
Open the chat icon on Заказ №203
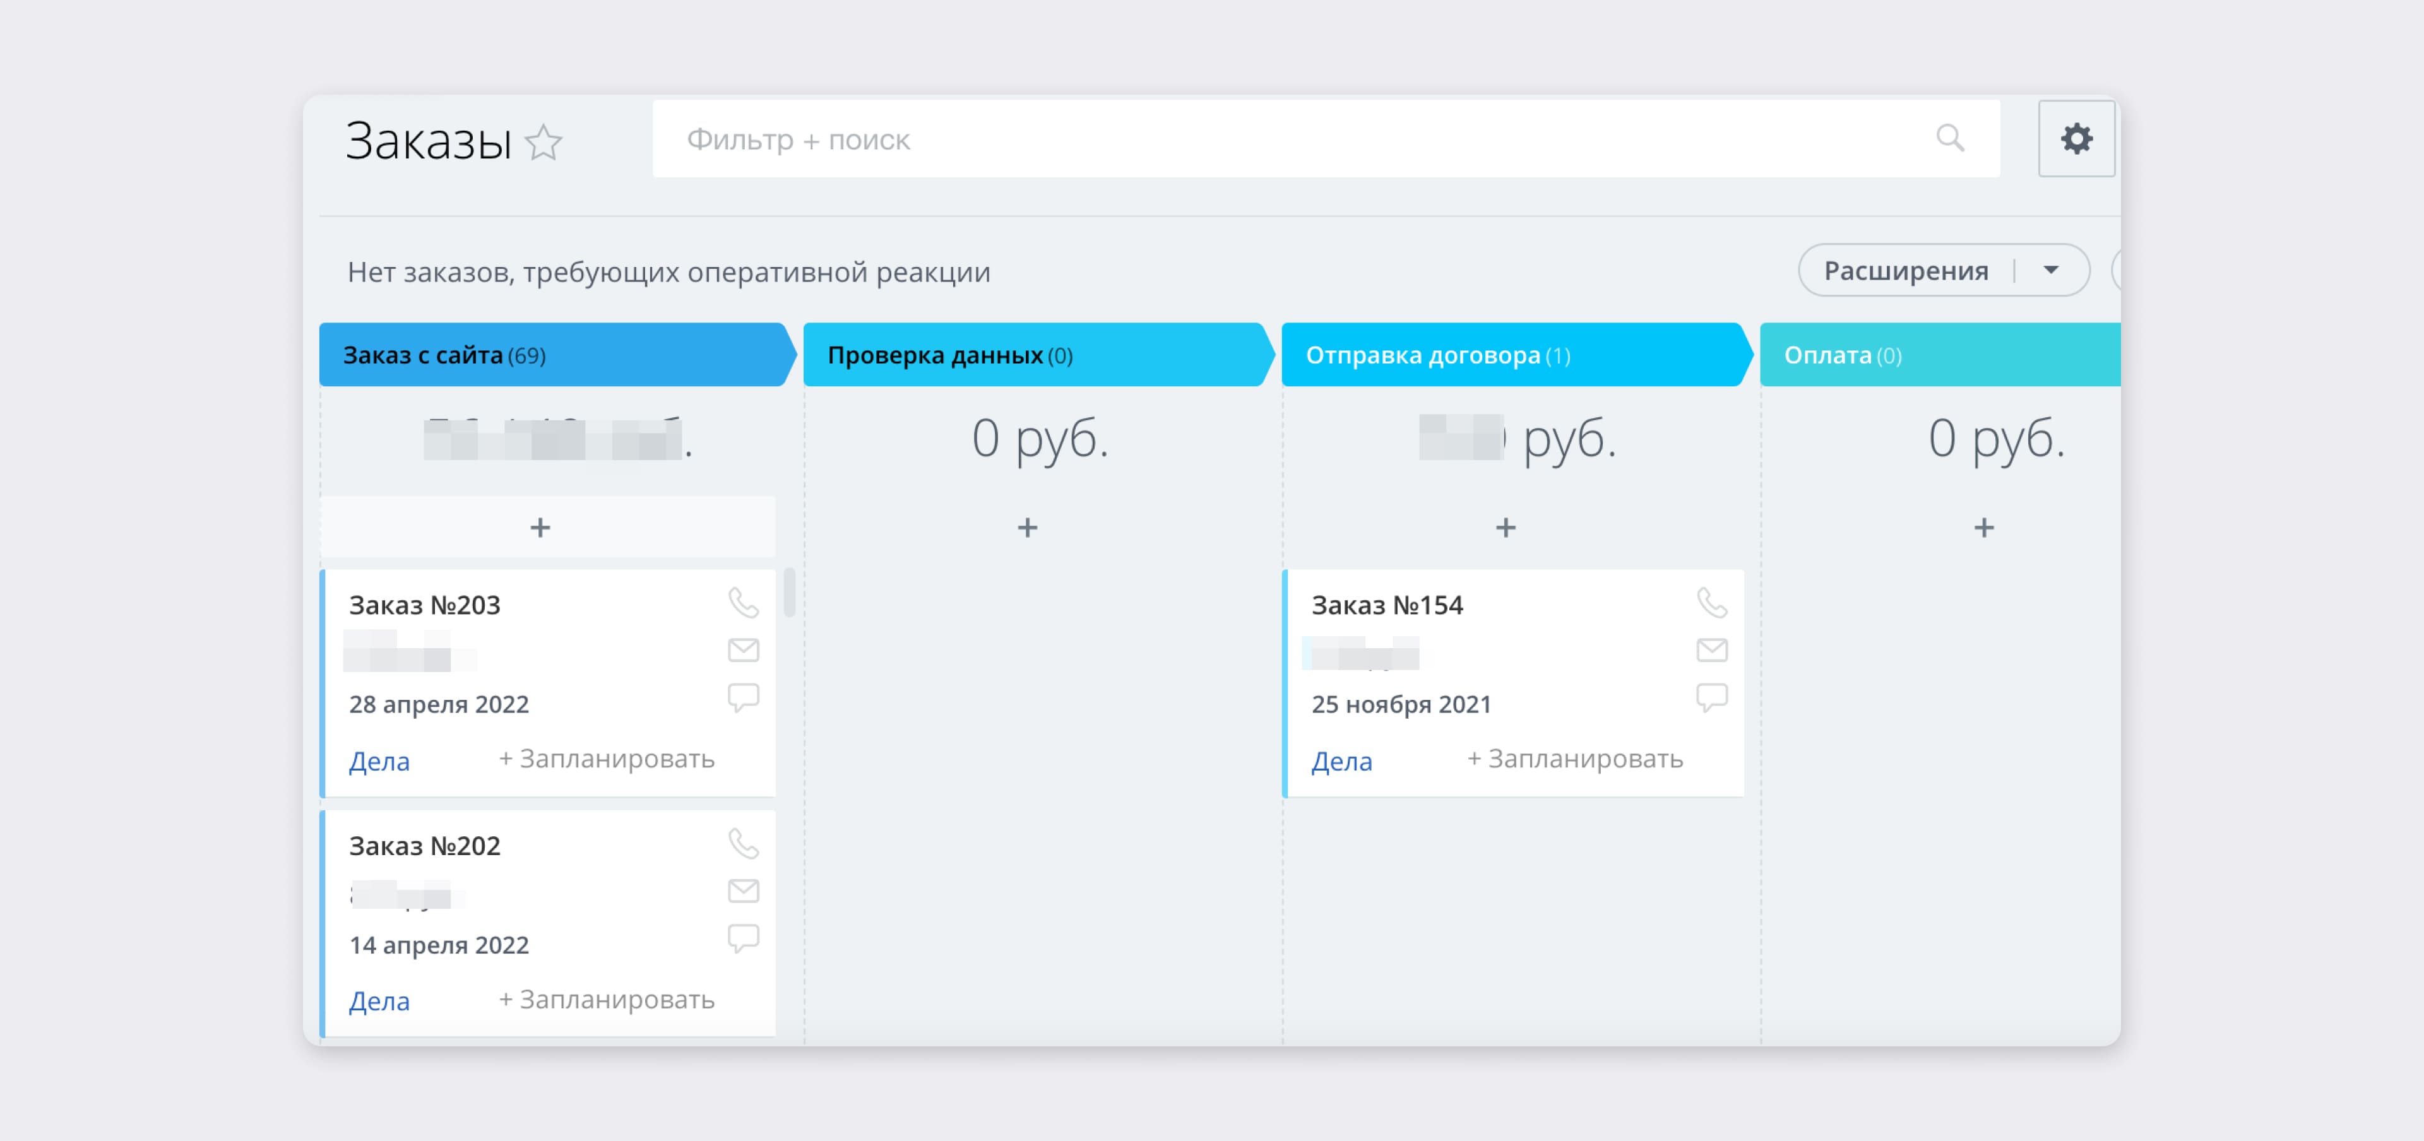coord(742,697)
